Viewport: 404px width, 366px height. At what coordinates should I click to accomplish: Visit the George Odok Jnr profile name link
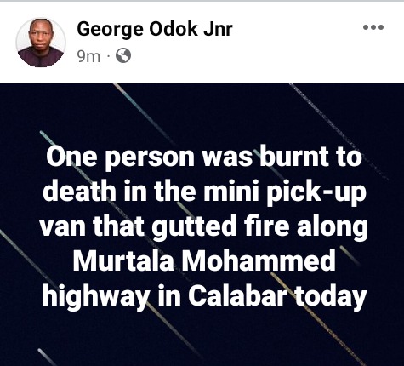[x=155, y=29]
